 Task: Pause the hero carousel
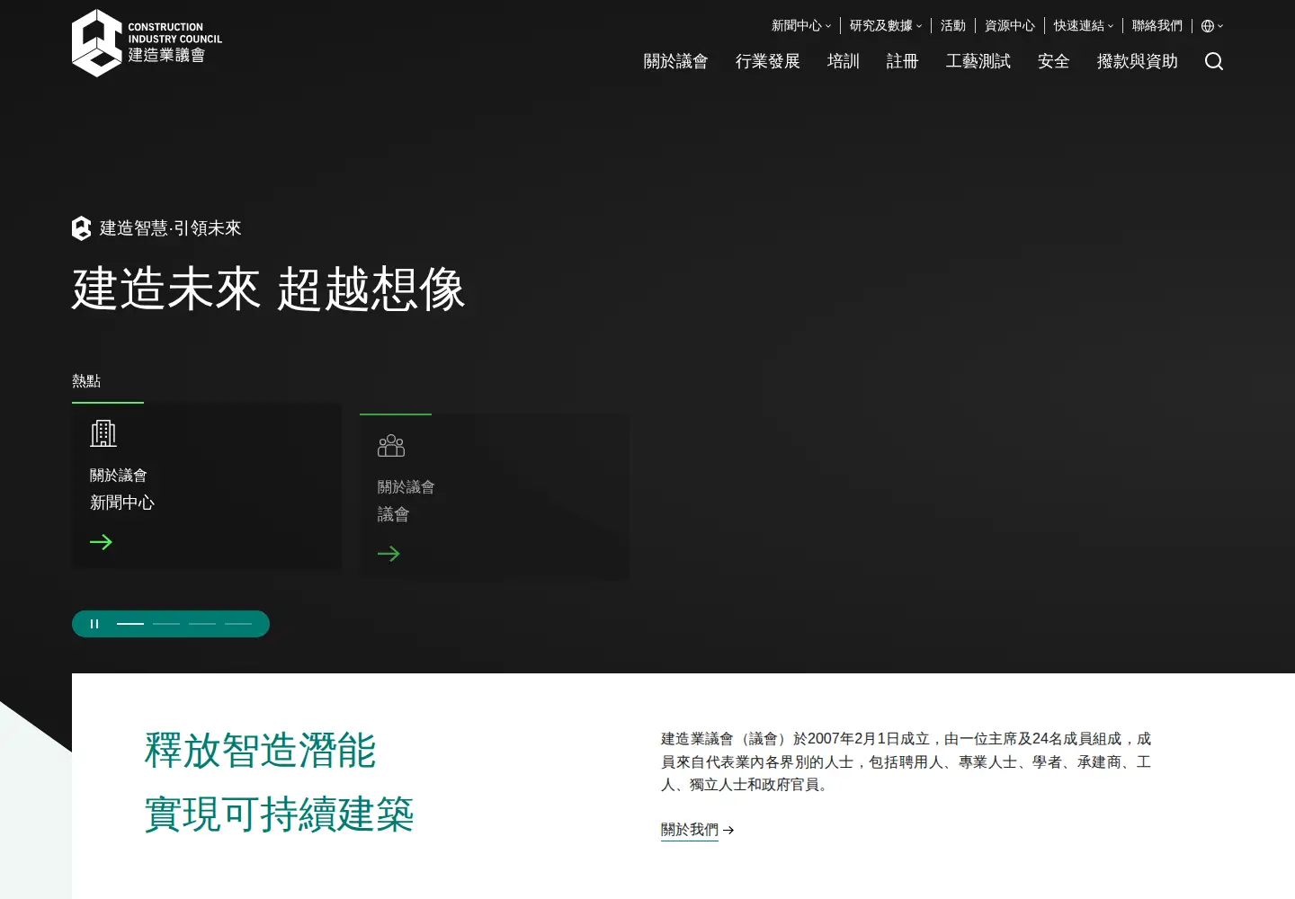94,624
